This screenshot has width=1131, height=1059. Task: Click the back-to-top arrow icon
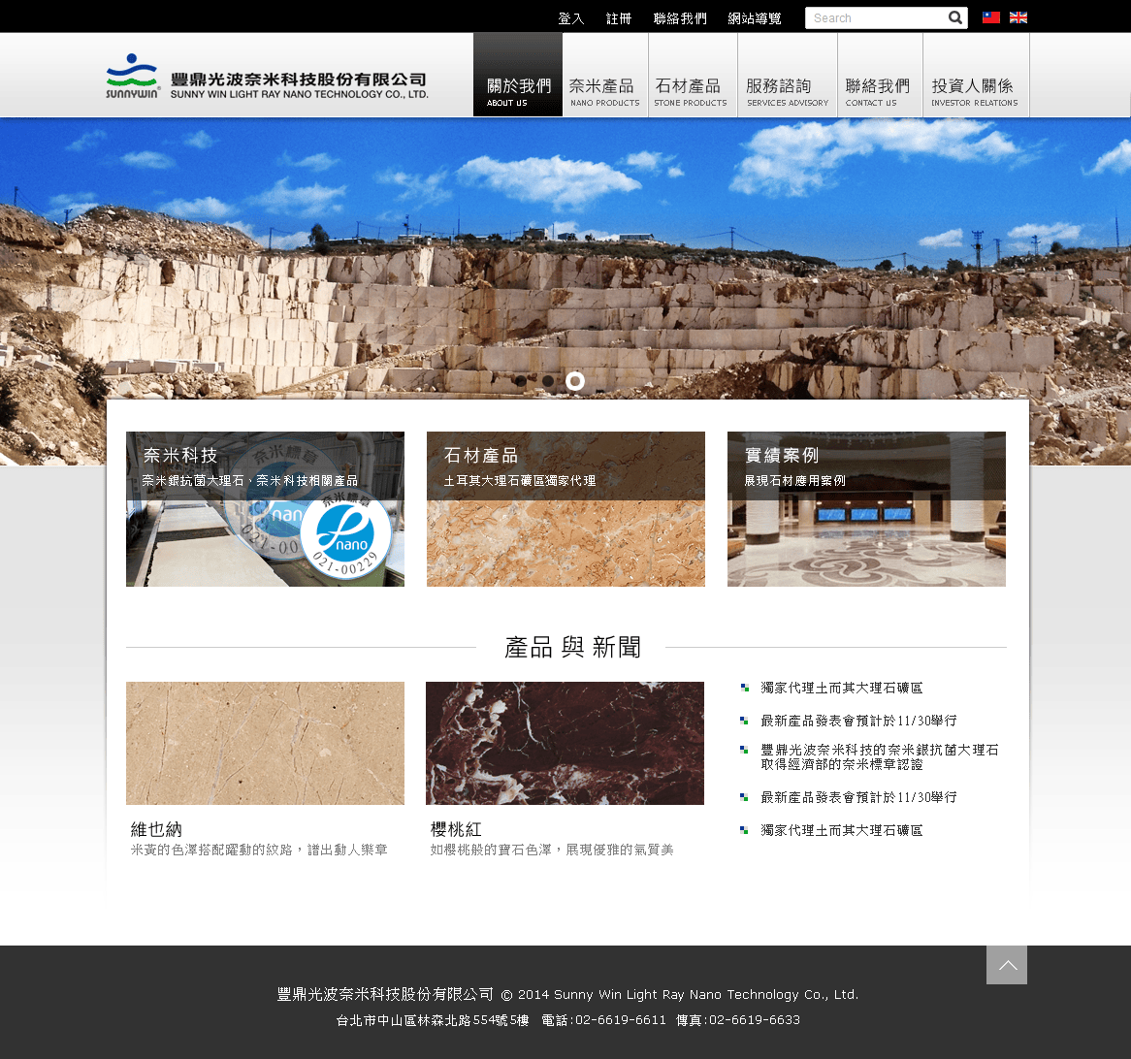pyautogui.click(x=1007, y=965)
